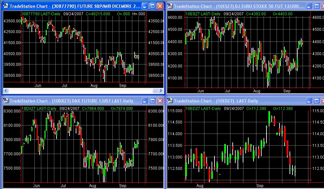Click the DJ Euro Stoxx chart window icon

click(x=170, y=6)
